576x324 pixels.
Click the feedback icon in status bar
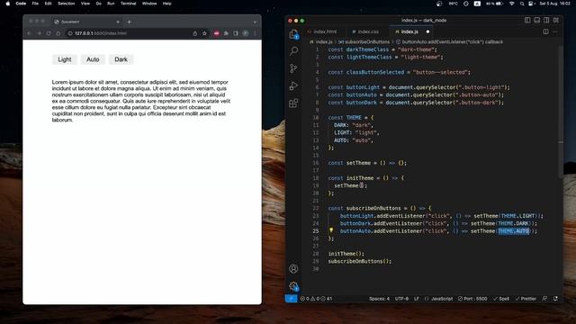click(544, 299)
